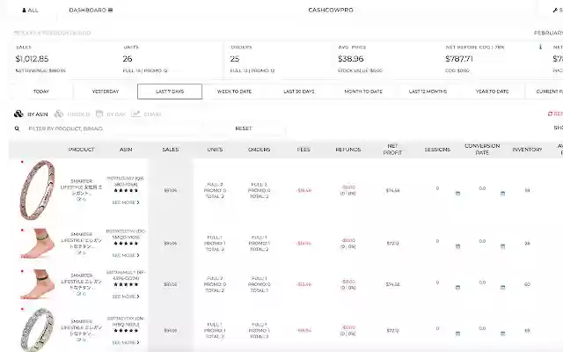Screen dimensions: 563x352
Task: Click the sessions calendar icon, inventory 60 row
Action: pyautogui.click(x=457, y=288)
